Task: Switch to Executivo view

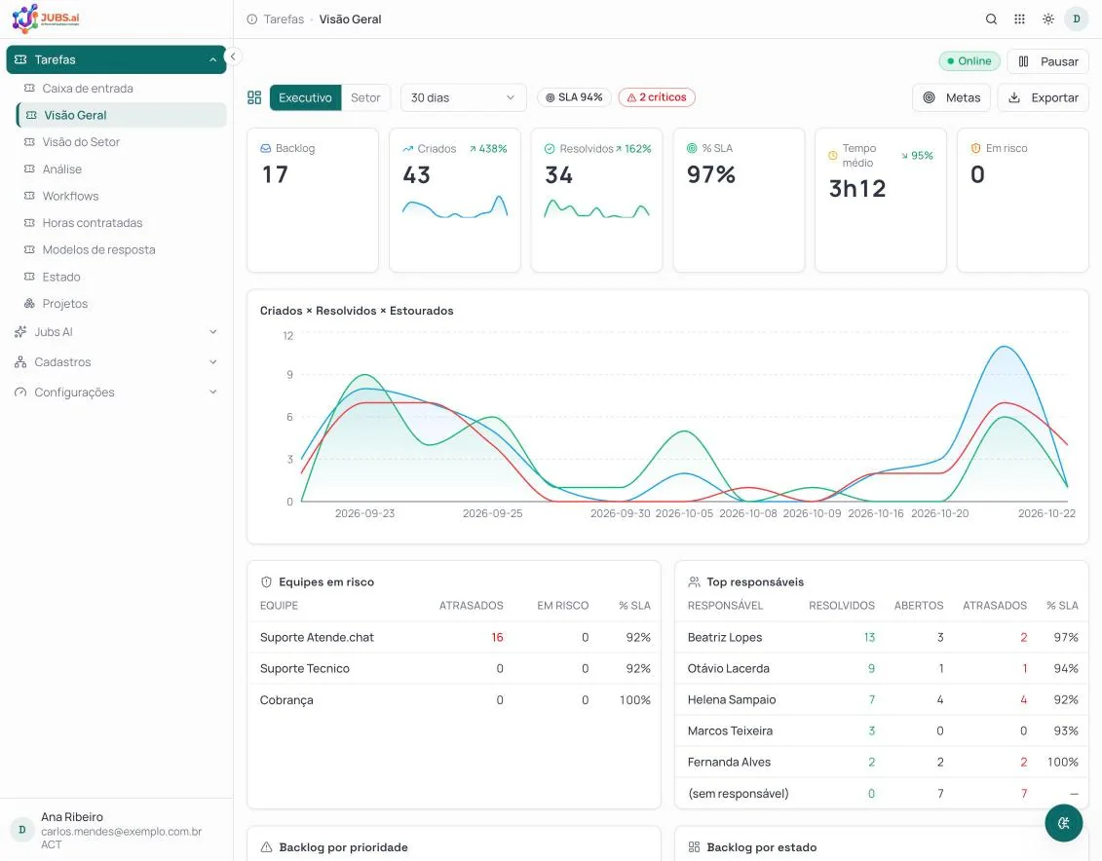Action: click(305, 97)
